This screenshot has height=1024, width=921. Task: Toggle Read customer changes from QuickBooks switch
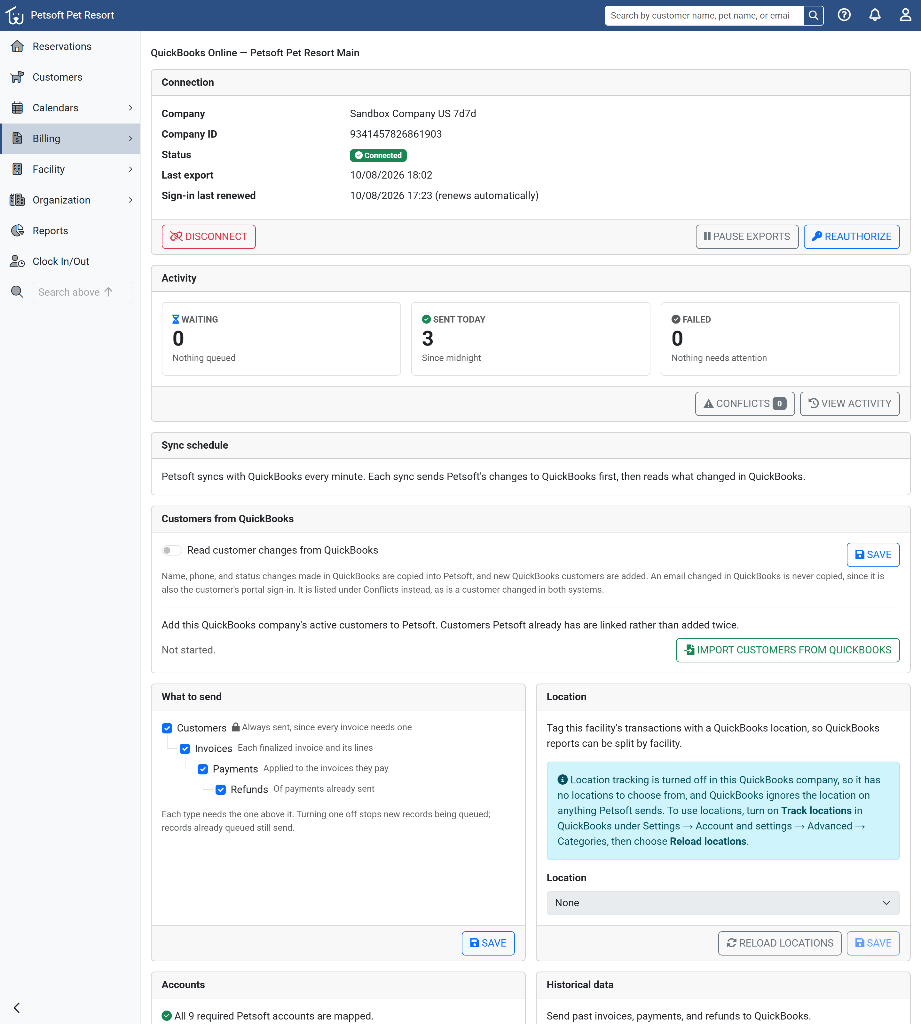(171, 550)
